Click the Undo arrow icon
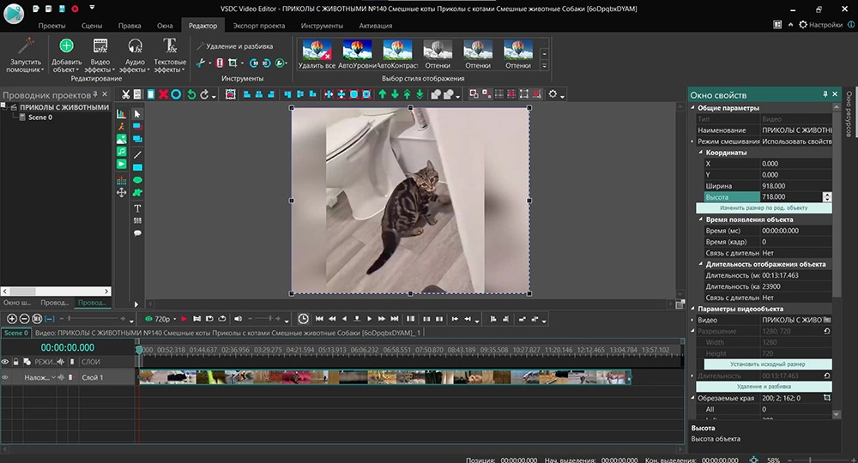This screenshot has height=463, width=858. tap(191, 94)
